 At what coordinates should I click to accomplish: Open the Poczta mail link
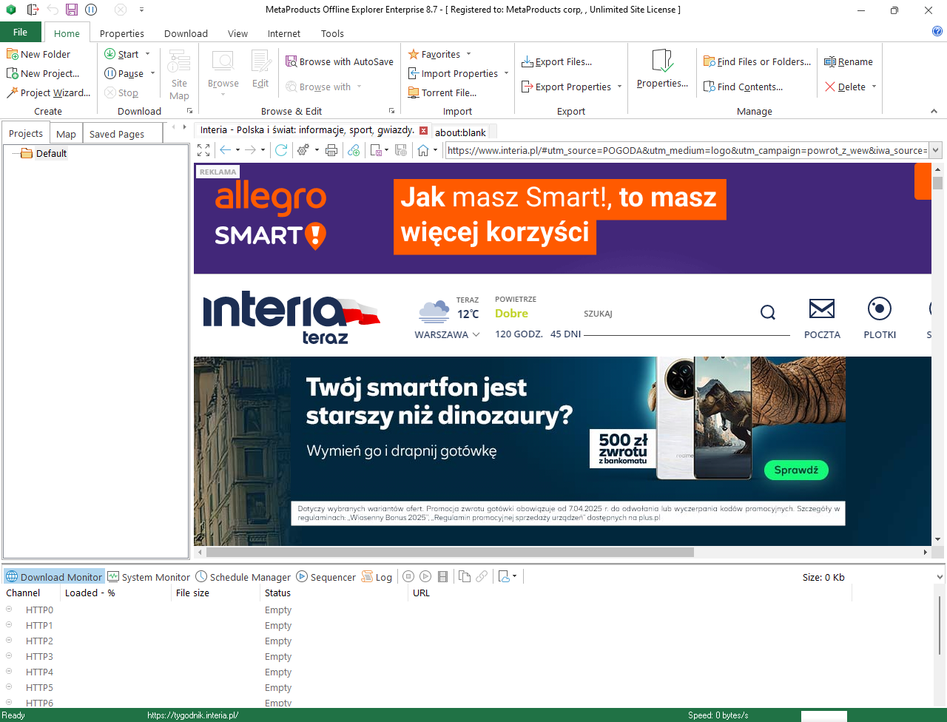822,318
